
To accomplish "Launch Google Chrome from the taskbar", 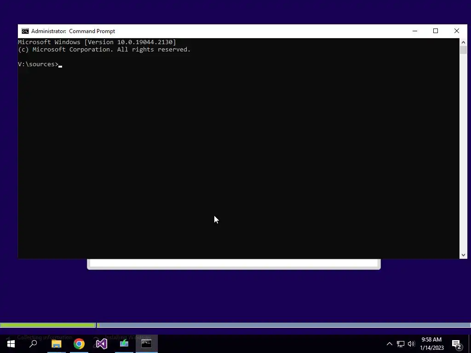I will [79, 344].
